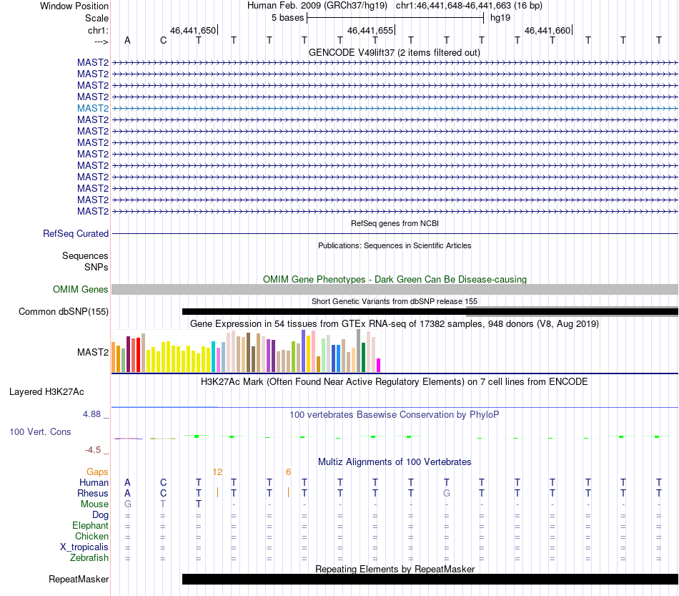The width and height of the screenshot is (679, 596).
Task: Click the gray T in Mouse row
Action: [163, 504]
